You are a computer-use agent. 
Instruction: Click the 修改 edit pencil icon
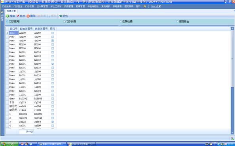[18, 16]
